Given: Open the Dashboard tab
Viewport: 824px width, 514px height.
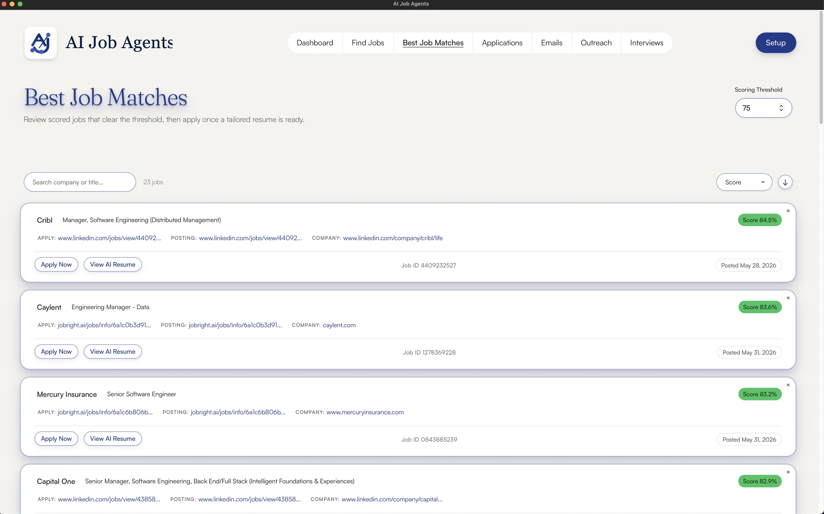Looking at the screenshot, I should pyautogui.click(x=315, y=43).
